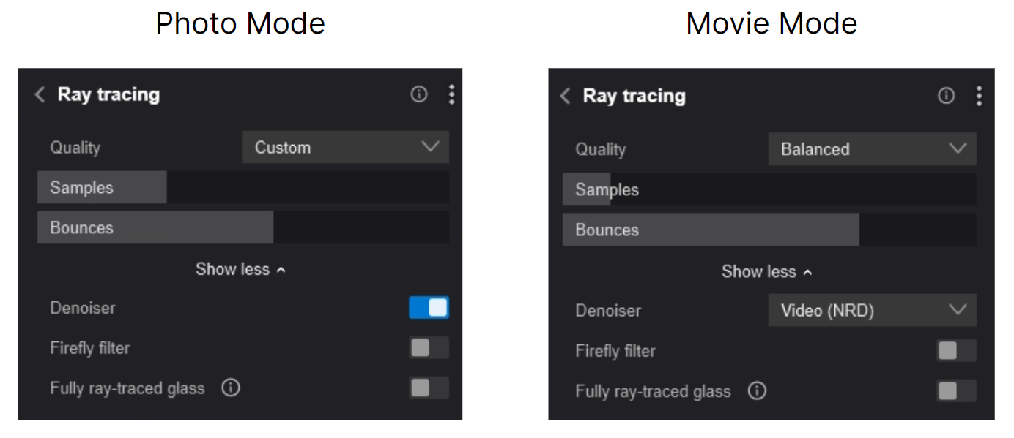The image size is (1014, 438).
Task: Turn on Fully ray-traced glass in Movie Mode
Action: [956, 391]
